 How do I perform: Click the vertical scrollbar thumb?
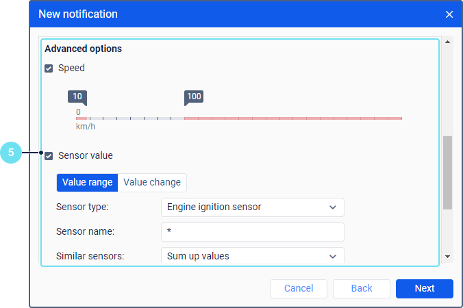pyautogui.click(x=448, y=172)
